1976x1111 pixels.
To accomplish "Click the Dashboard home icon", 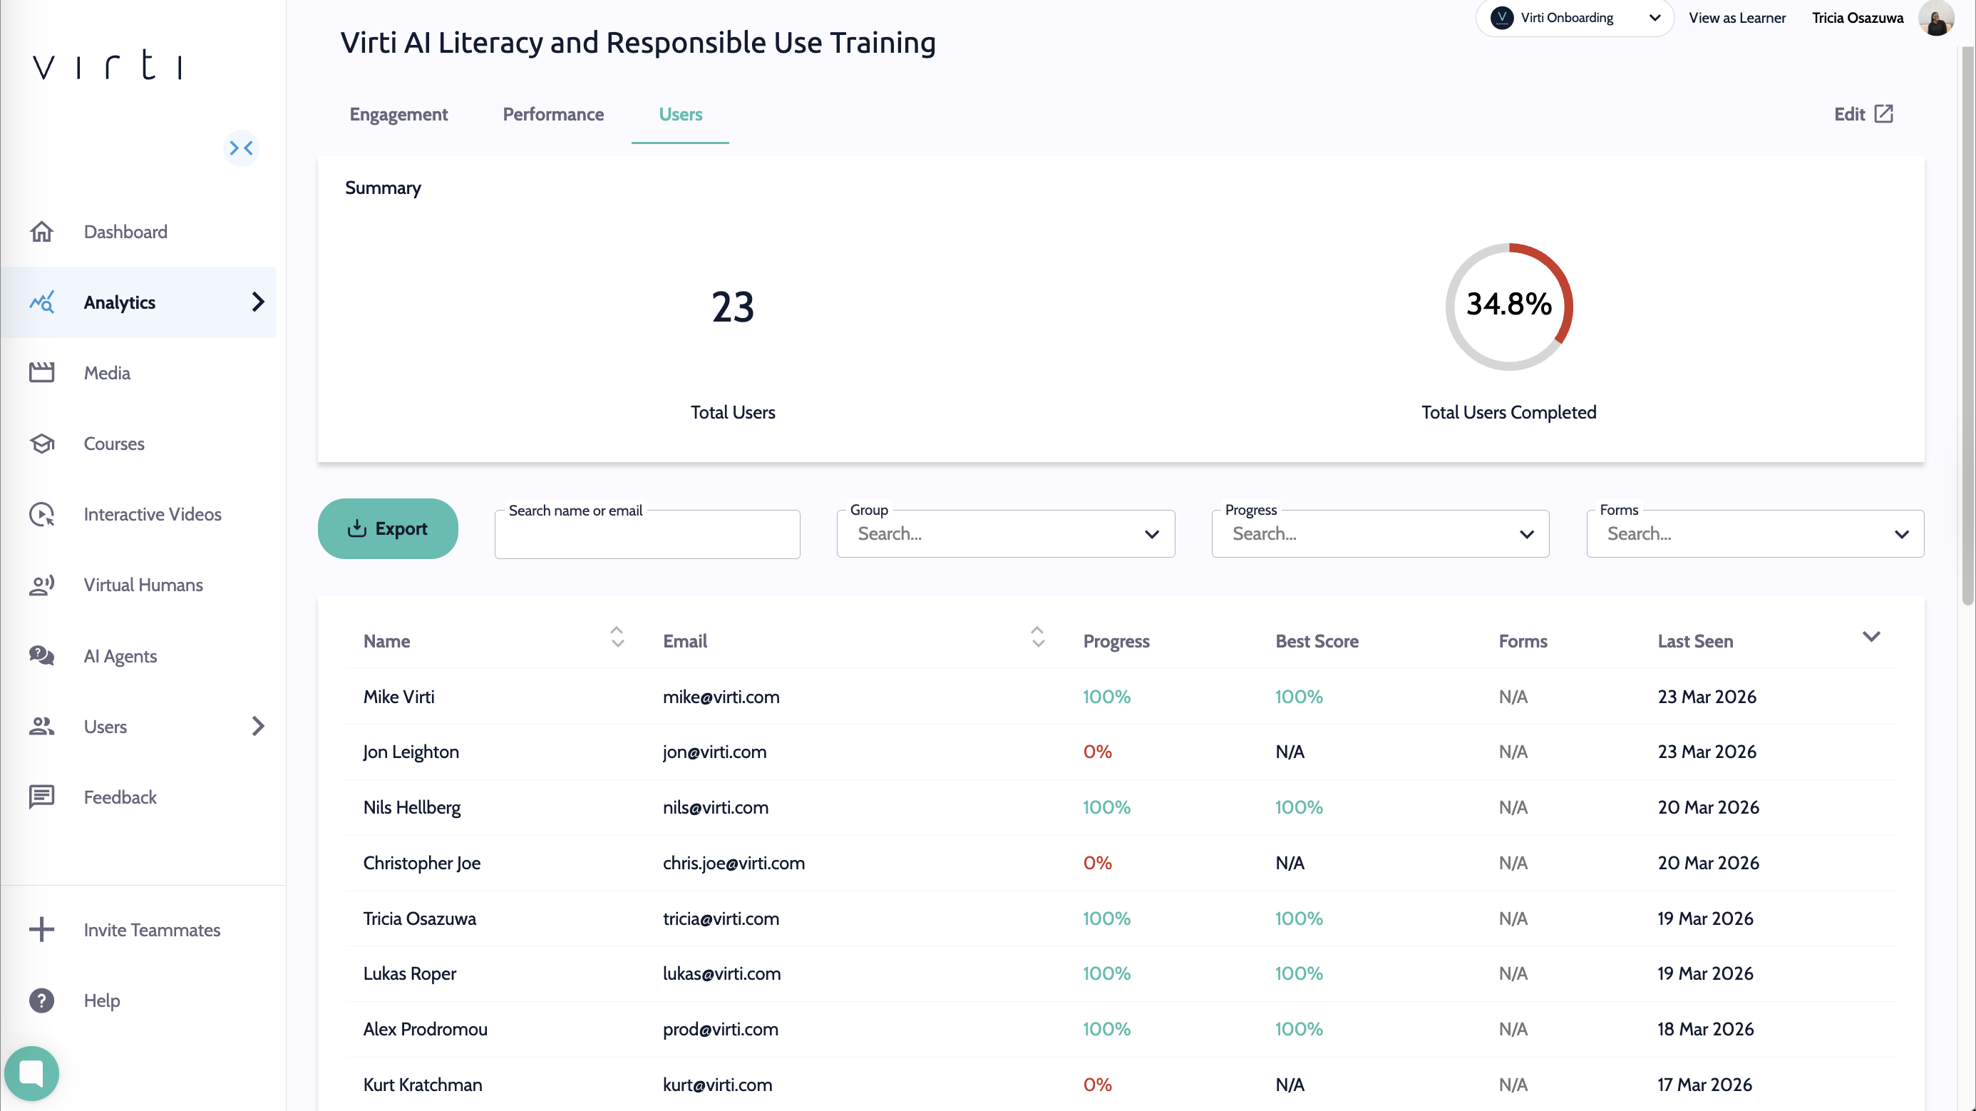I will point(41,232).
